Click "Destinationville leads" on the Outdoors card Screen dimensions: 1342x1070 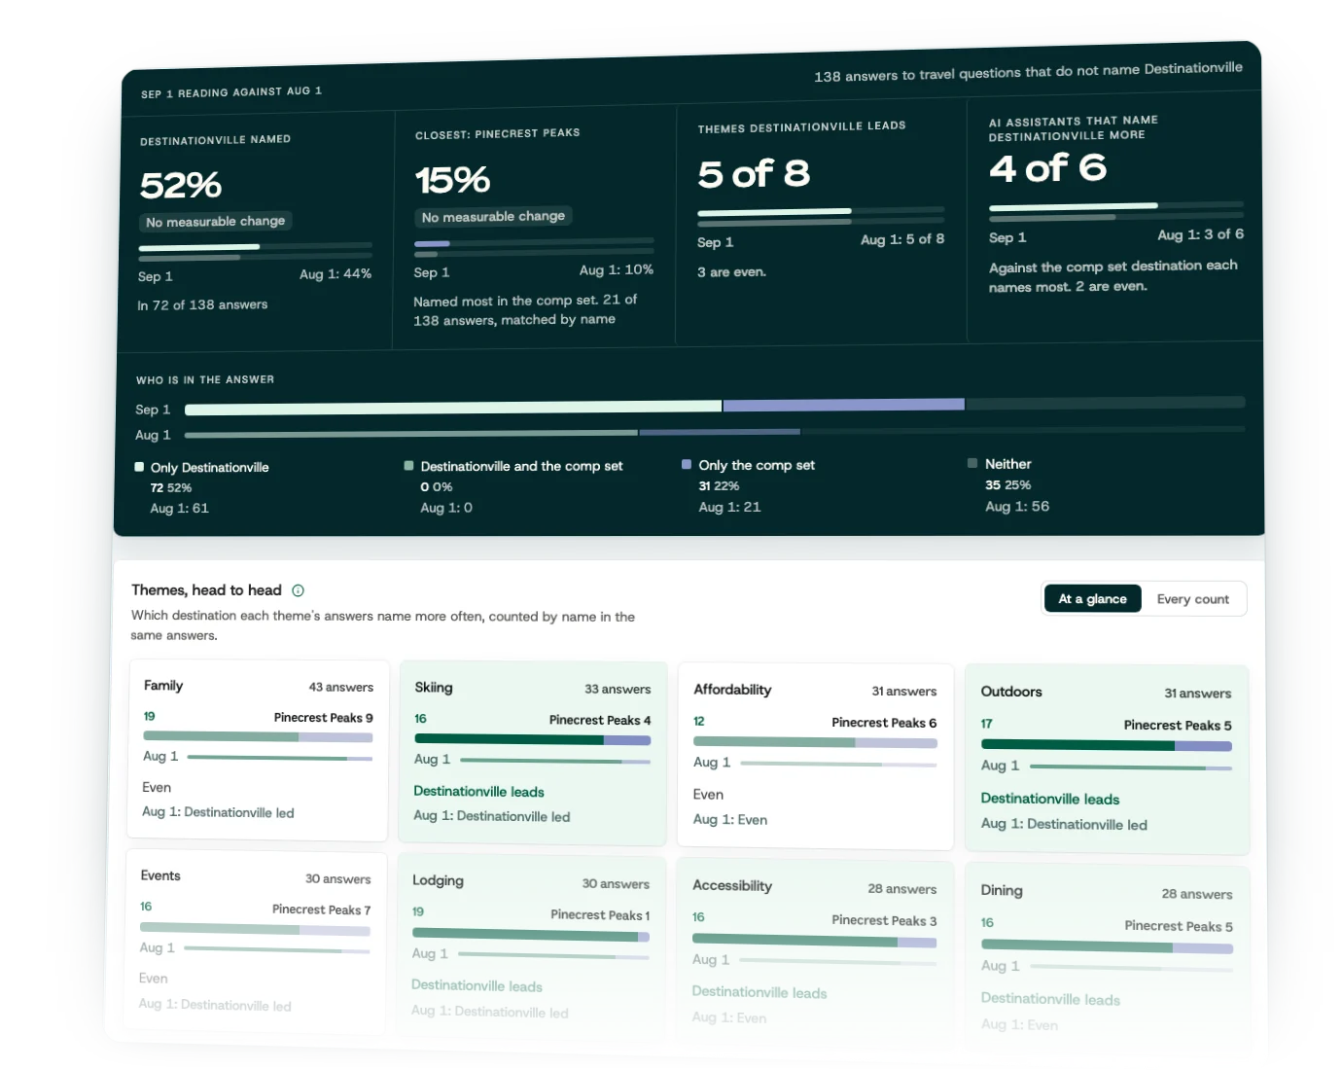pyautogui.click(x=1050, y=799)
